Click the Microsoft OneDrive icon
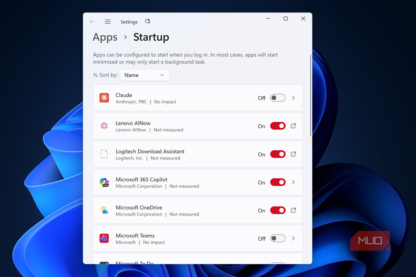 point(104,210)
